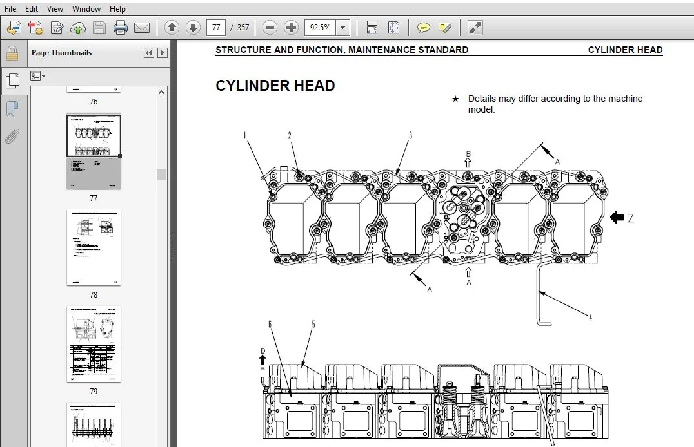694x447 pixels.
Task: Open the Help menu
Action: click(x=118, y=9)
